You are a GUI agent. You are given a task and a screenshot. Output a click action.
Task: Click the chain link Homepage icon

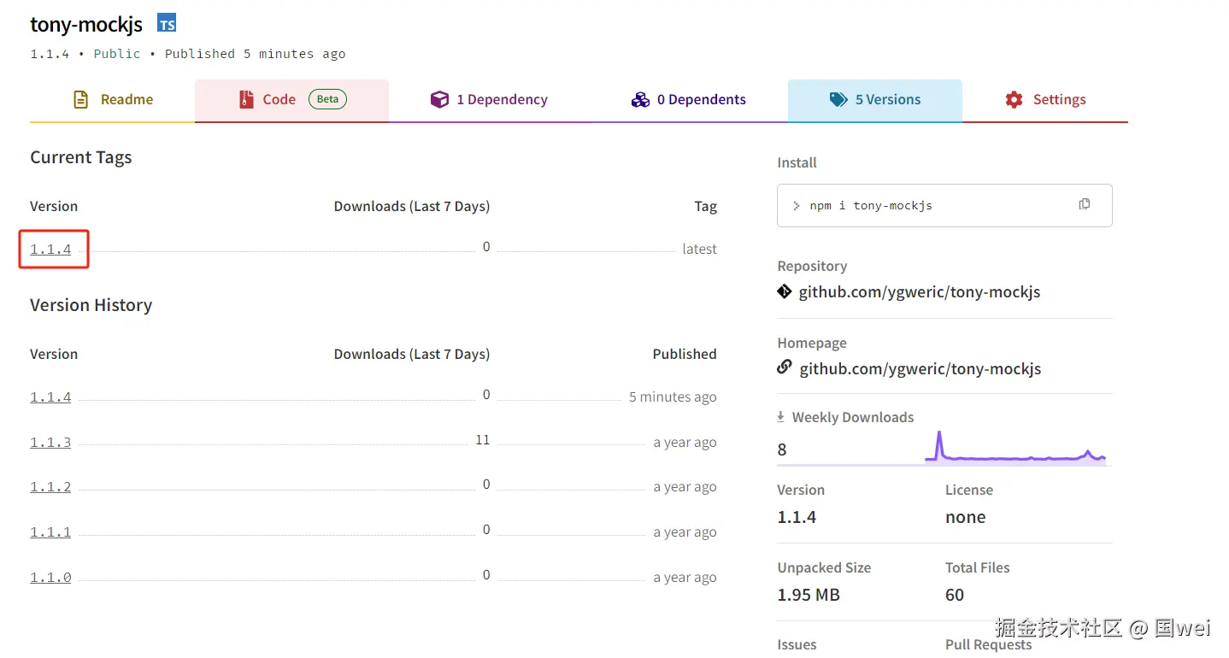(785, 367)
